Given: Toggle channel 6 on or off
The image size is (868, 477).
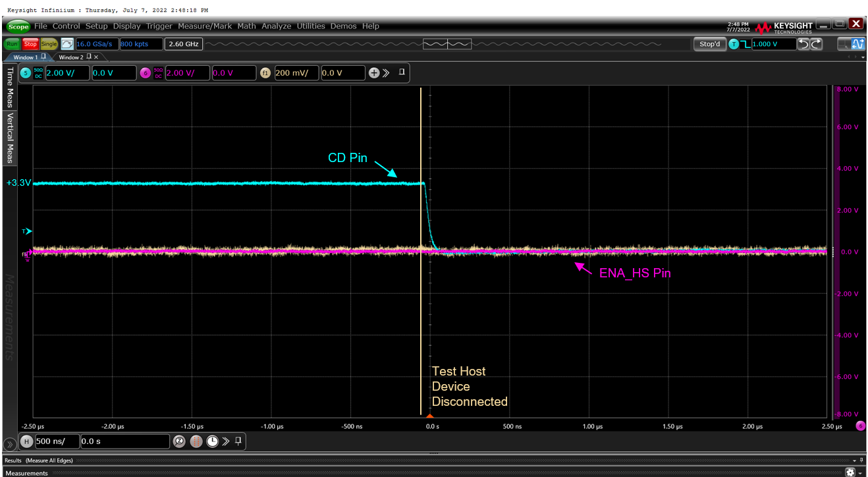Looking at the screenshot, I should pyautogui.click(x=146, y=72).
